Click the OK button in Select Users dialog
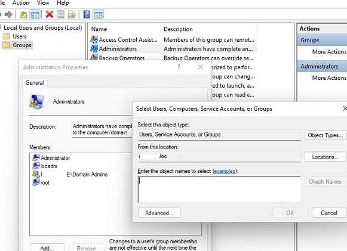This screenshot has height=251, width=347. click(x=290, y=213)
